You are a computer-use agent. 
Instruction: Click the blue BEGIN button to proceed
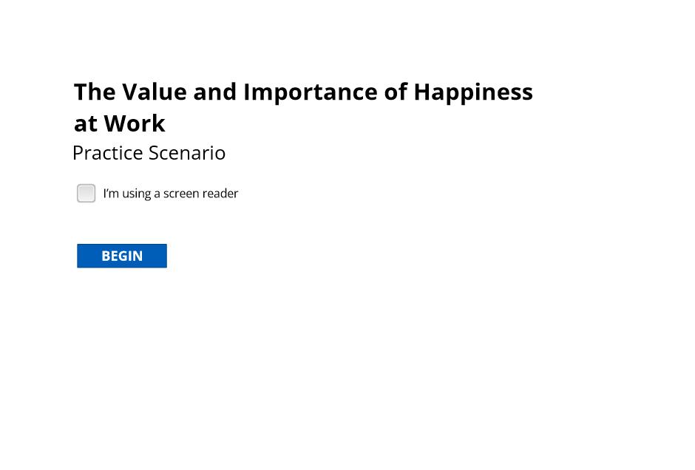[122, 256]
